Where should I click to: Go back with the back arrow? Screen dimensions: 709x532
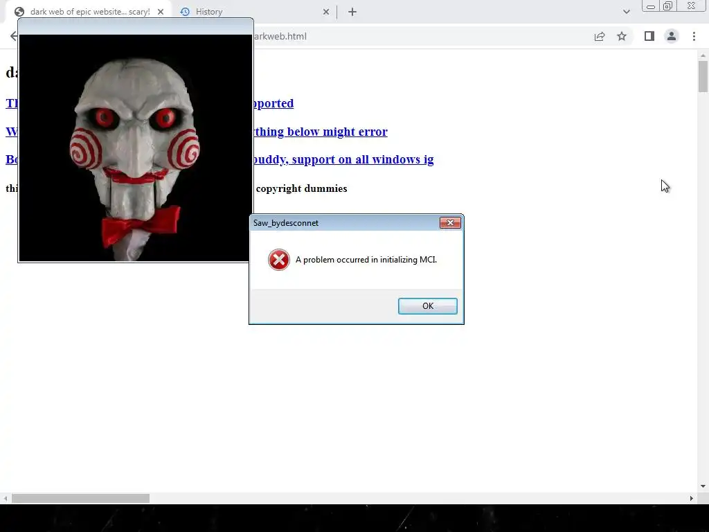[14, 36]
